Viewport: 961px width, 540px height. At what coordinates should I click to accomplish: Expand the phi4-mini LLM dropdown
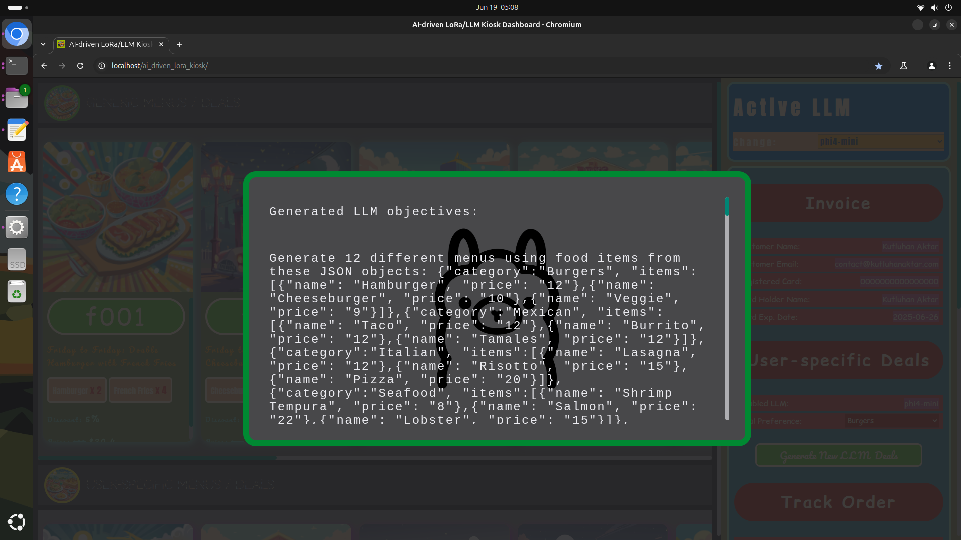point(880,142)
